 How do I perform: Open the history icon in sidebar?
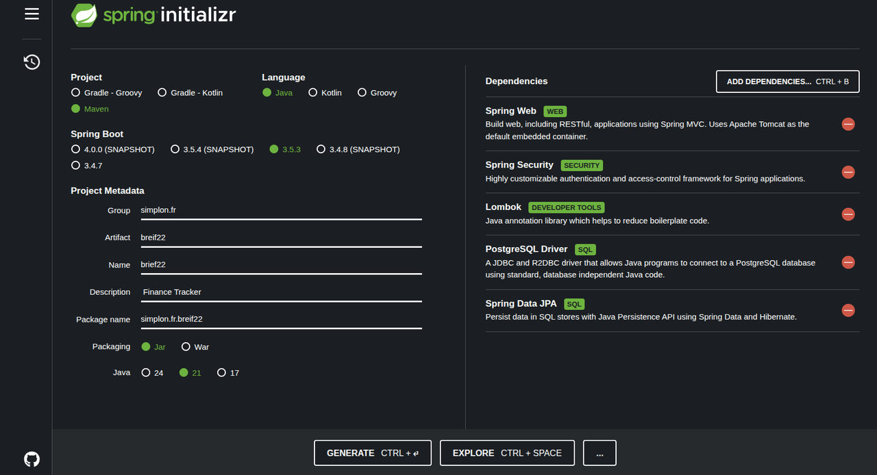(x=32, y=62)
